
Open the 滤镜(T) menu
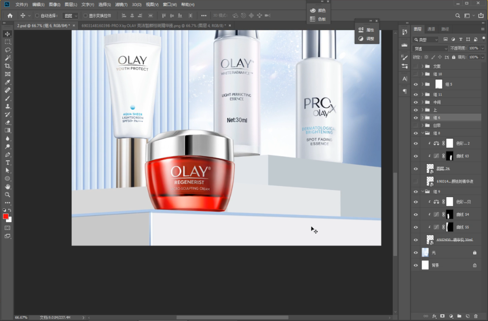click(x=121, y=5)
